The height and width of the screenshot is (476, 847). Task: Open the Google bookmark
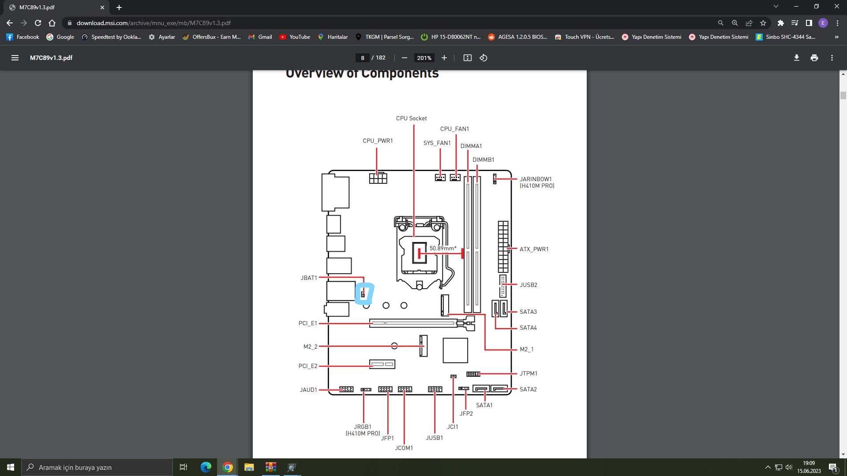60,37
